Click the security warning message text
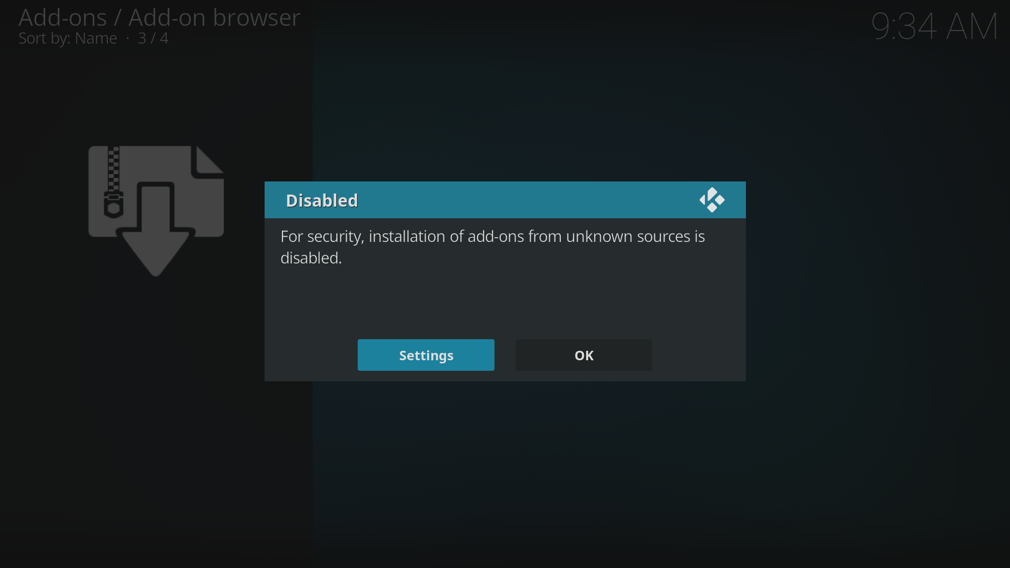This screenshot has width=1010, height=568. (x=492, y=247)
